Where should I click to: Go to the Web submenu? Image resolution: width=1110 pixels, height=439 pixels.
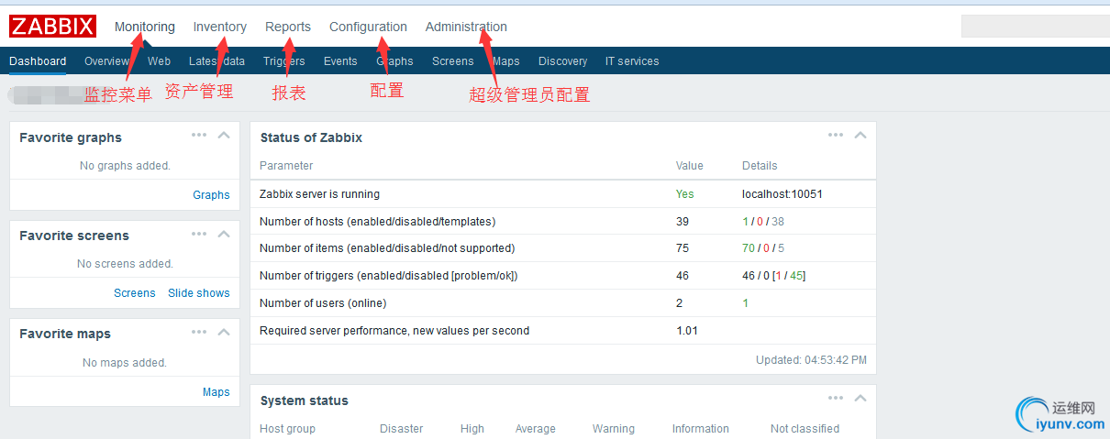159,61
